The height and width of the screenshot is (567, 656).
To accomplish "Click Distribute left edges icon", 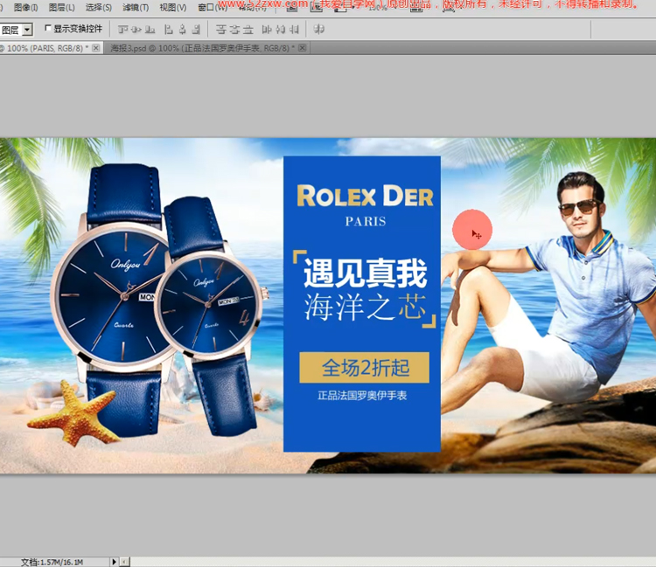I will coord(267,29).
